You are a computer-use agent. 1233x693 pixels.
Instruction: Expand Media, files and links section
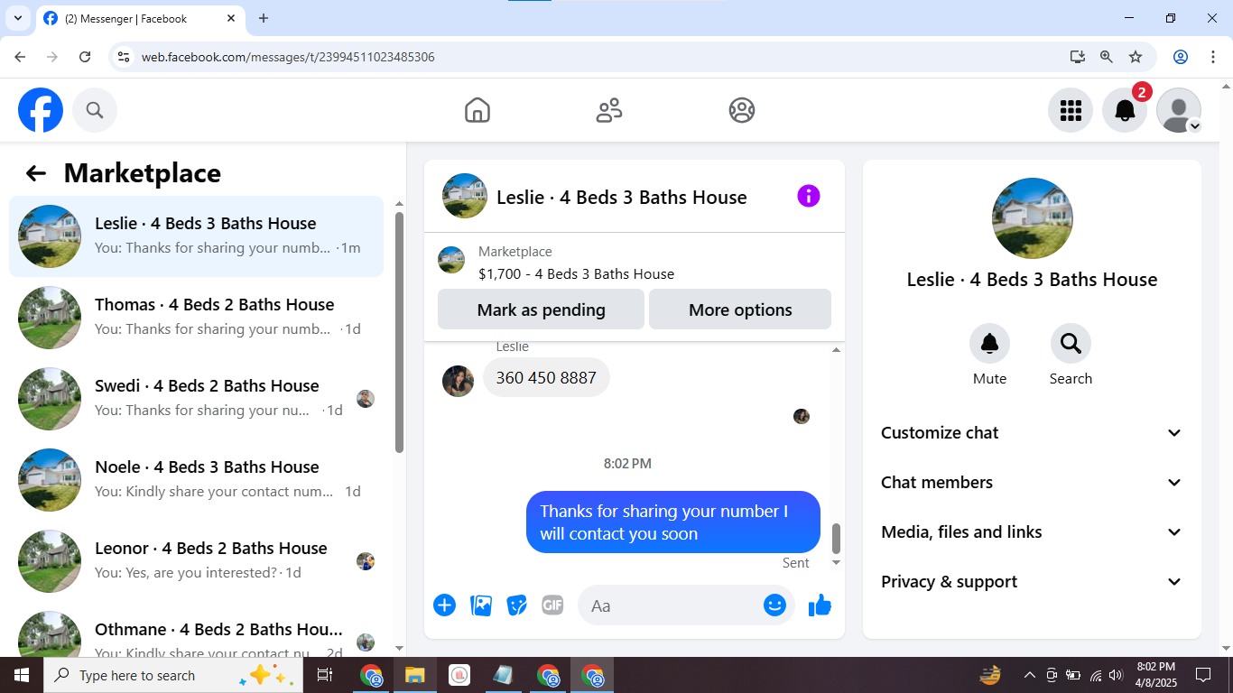[1032, 532]
